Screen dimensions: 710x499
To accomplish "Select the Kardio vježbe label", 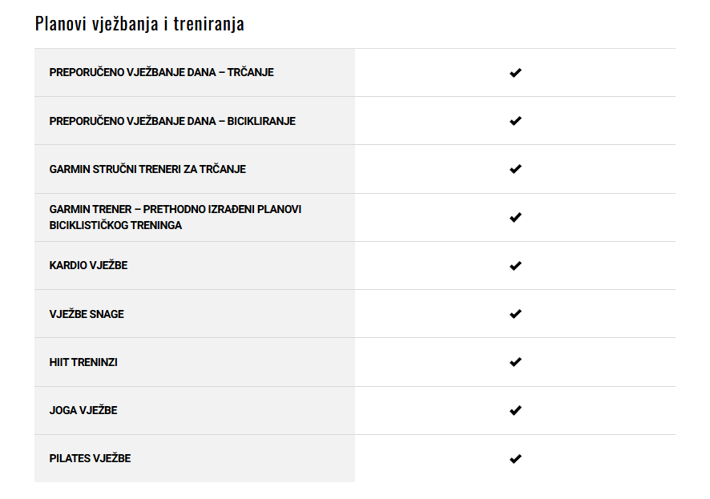I will pyautogui.click(x=88, y=265).
